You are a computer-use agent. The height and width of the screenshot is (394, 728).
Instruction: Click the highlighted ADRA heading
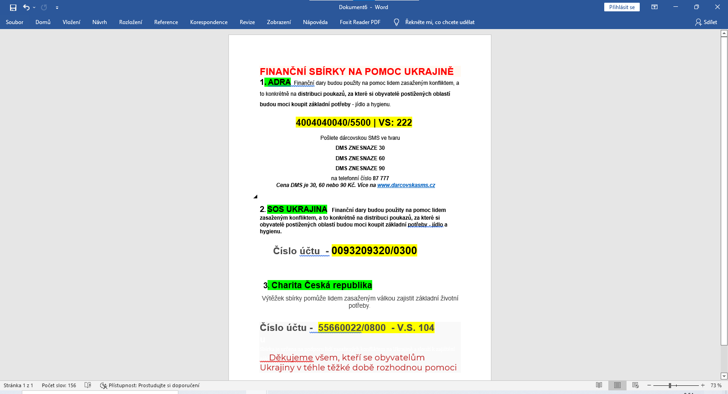(x=279, y=82)
